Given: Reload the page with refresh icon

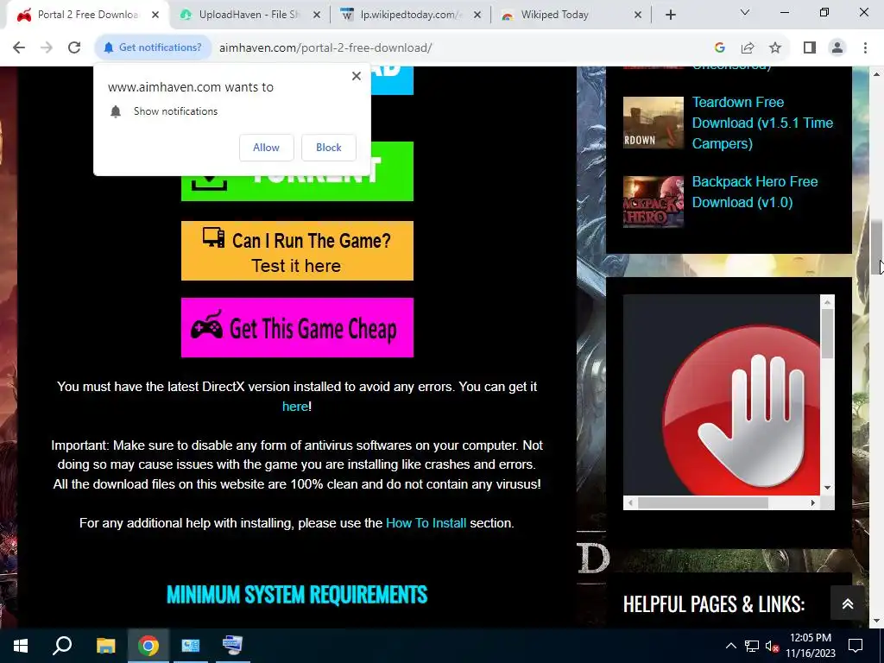Looking at the screenshot, I should point(74,48).
